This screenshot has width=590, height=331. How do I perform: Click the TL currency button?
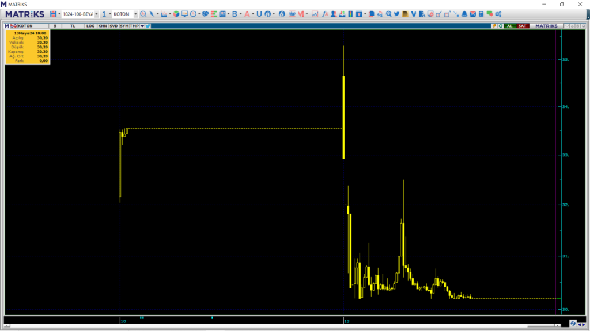(73, 26)
